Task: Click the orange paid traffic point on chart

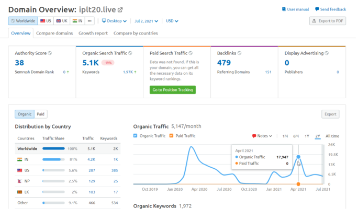Action: (298, 184)
